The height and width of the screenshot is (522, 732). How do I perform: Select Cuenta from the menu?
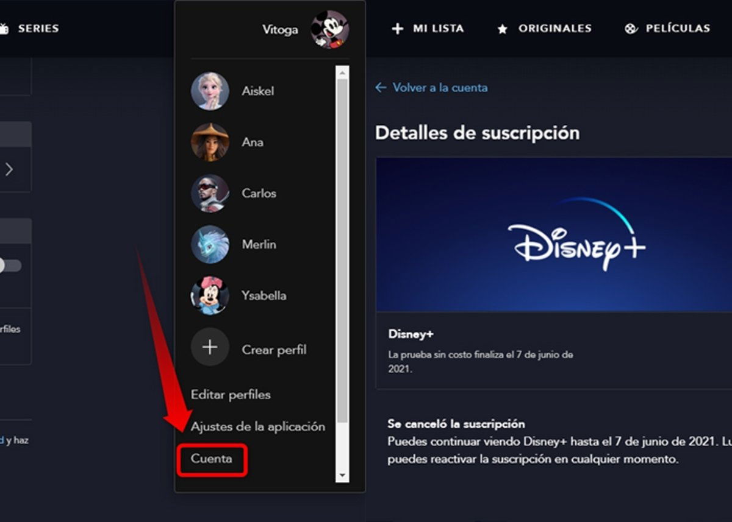coord(212,460)
